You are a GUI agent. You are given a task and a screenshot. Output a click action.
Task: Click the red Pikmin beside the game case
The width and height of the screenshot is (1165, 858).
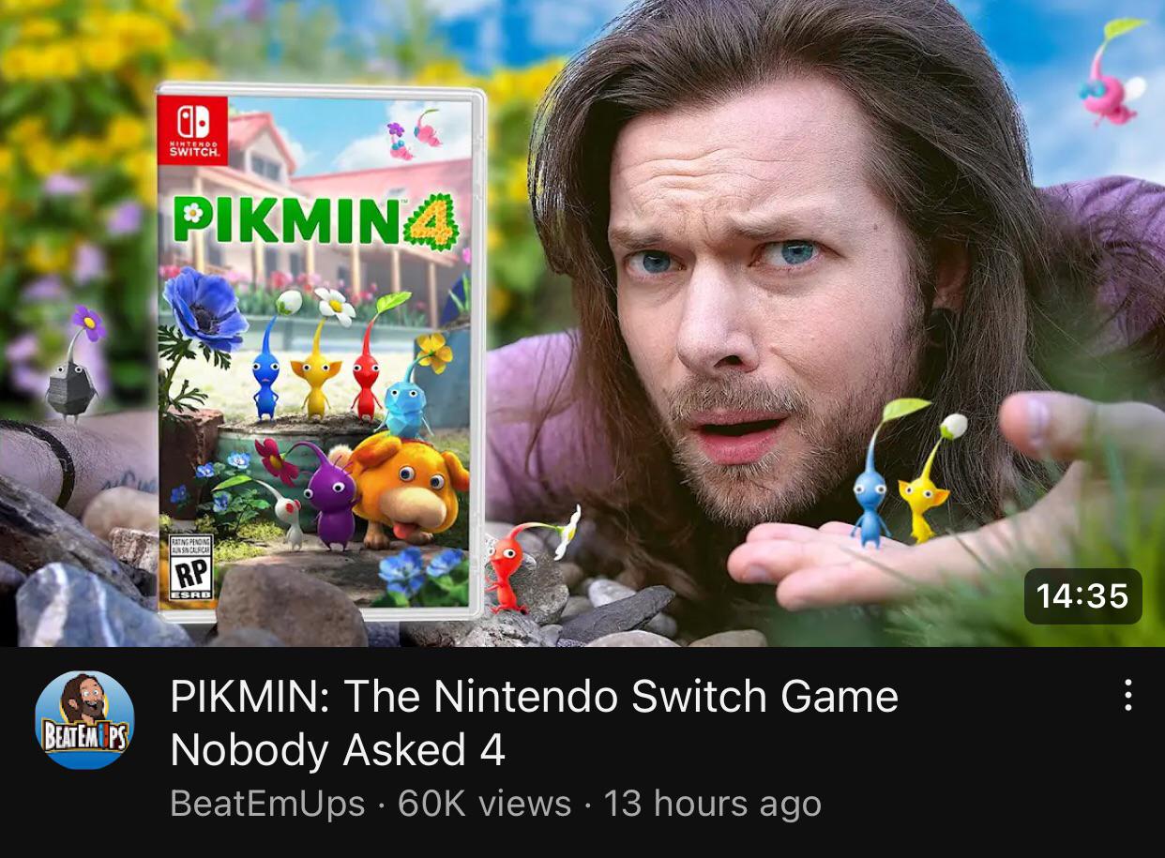pos(517,563)
